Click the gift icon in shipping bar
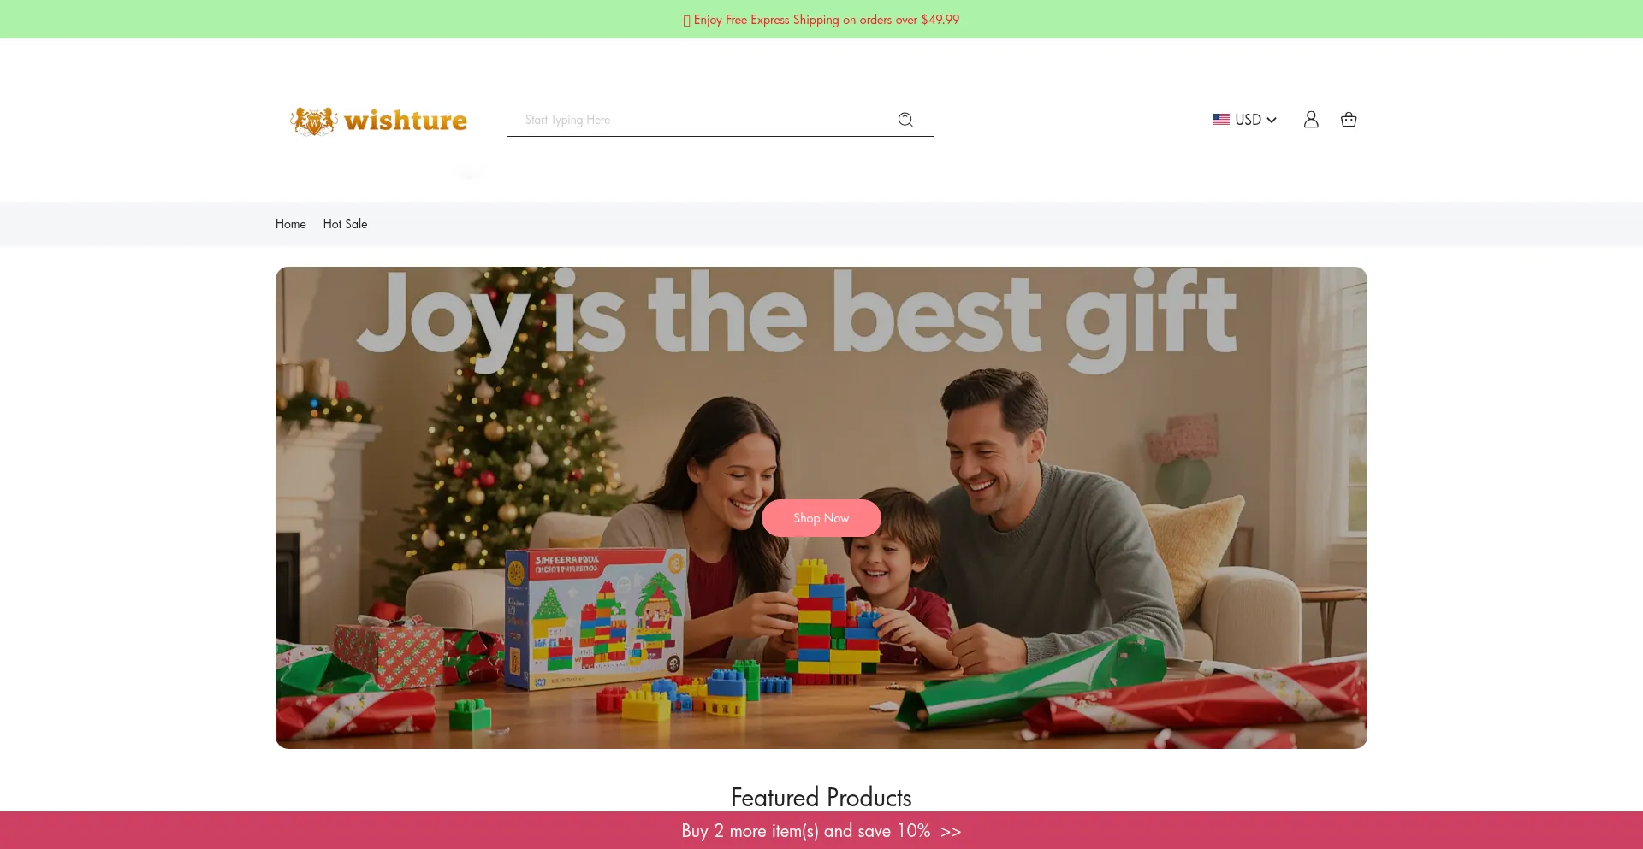Screen dimensions: 1643x849 pos(686,20)
